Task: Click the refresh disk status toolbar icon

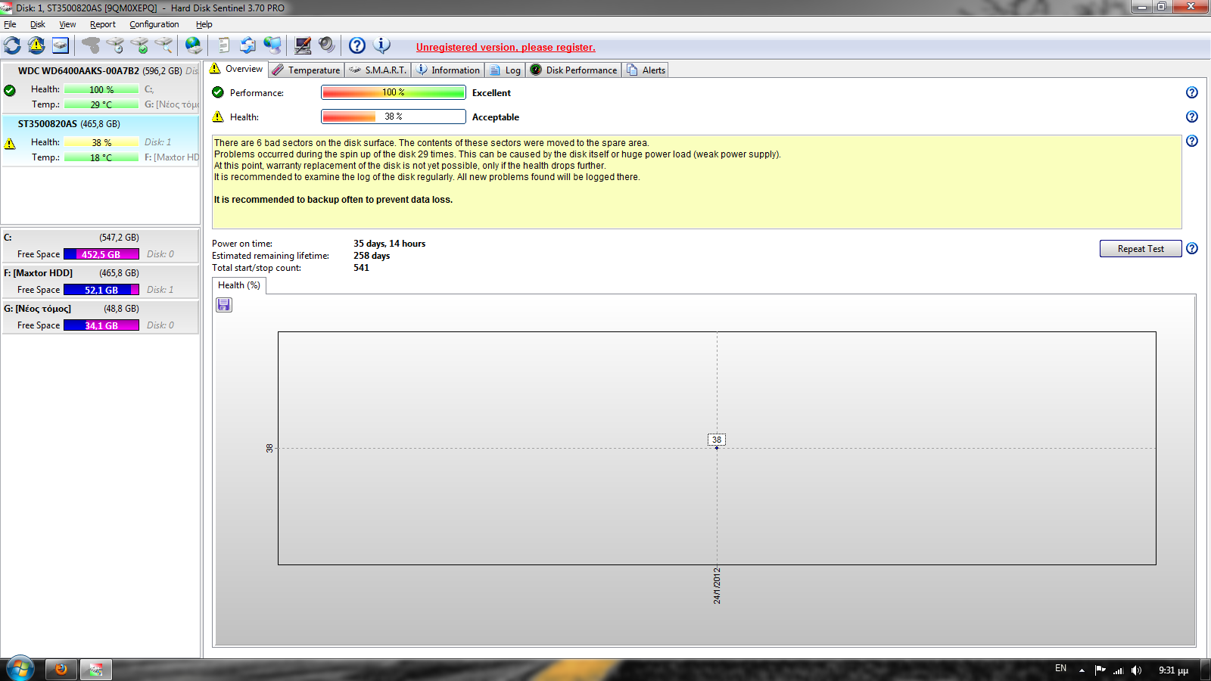Action: (13, 45)
